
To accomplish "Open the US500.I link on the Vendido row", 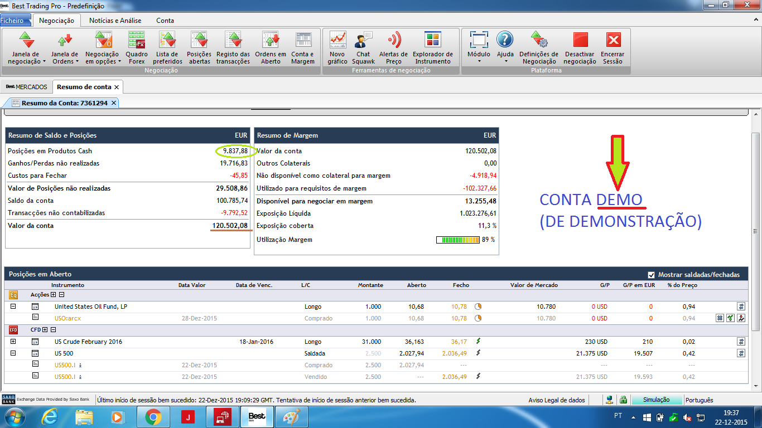I will coord(65,377).
